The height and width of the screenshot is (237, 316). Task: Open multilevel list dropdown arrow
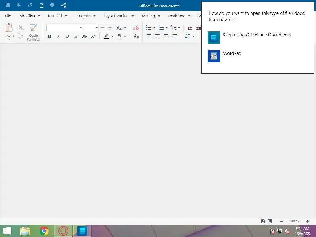pyautogui.click(x=179, y=28)
